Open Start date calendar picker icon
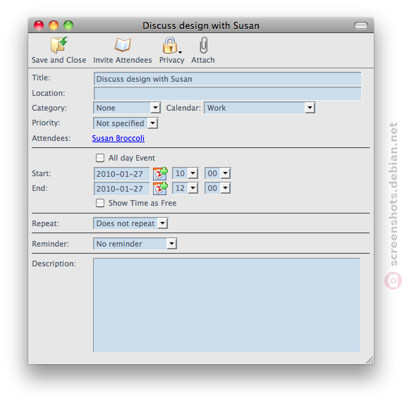 click(160, 173)
